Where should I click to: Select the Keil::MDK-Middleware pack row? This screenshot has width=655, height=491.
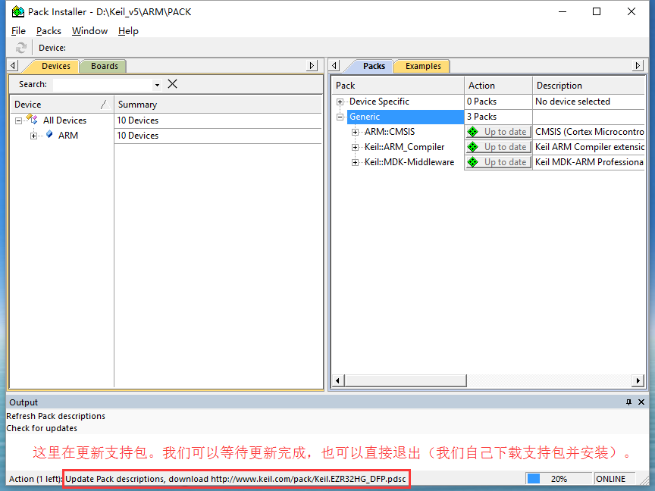[409, 162]
